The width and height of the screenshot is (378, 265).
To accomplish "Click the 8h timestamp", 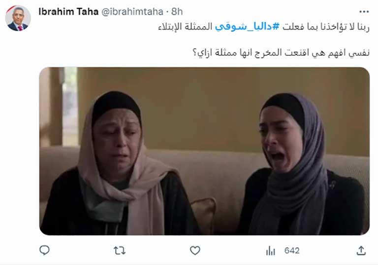I will [x=177, y=12].
